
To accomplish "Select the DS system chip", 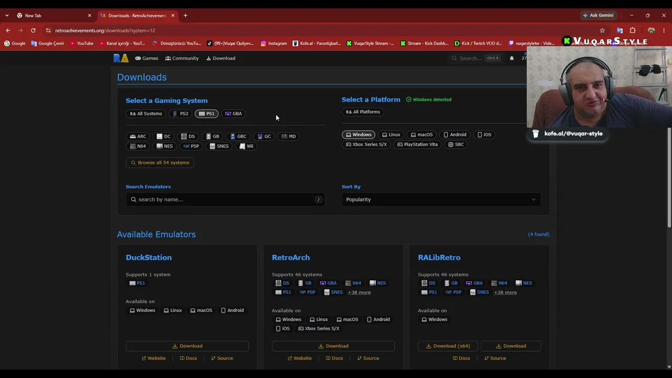I will click(x=188, y=136).
